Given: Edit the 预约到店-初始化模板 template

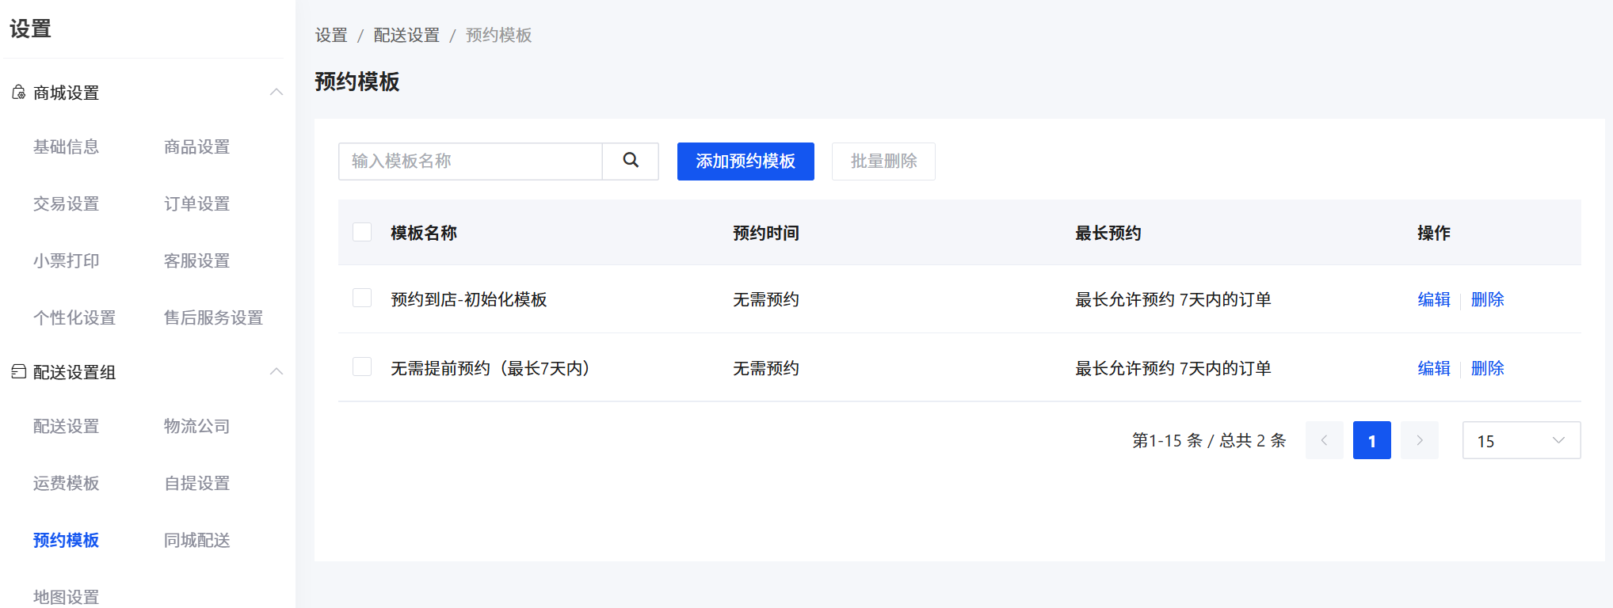Looking at the screenshot, I should click(x=1433, y=299).
